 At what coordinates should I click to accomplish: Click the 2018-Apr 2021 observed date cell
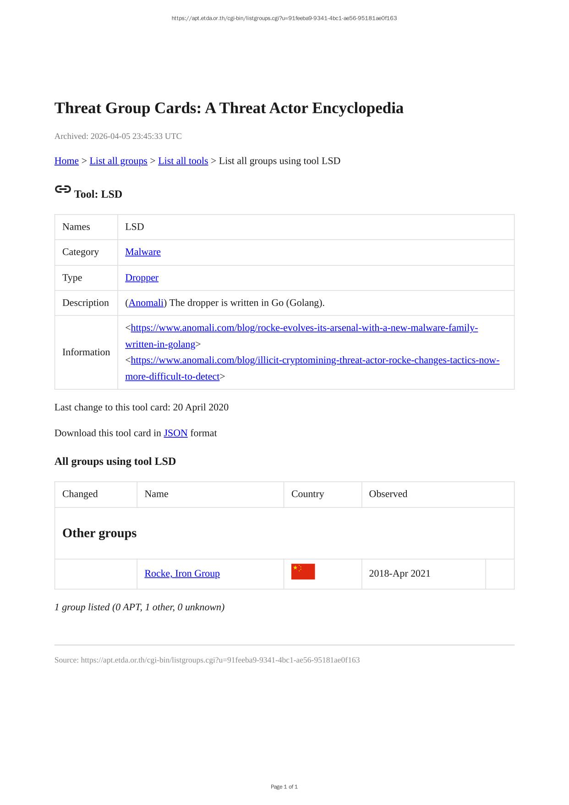point(399,573)
